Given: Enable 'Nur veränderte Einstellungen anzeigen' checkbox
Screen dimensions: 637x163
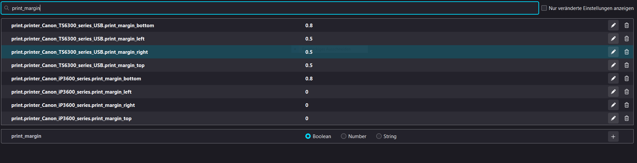Looking at the screenshot, I should [544, 8].
